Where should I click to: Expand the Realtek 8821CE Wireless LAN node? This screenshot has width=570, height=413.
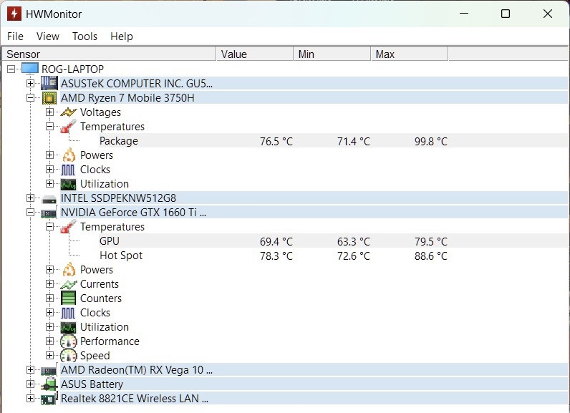(31, 398)
